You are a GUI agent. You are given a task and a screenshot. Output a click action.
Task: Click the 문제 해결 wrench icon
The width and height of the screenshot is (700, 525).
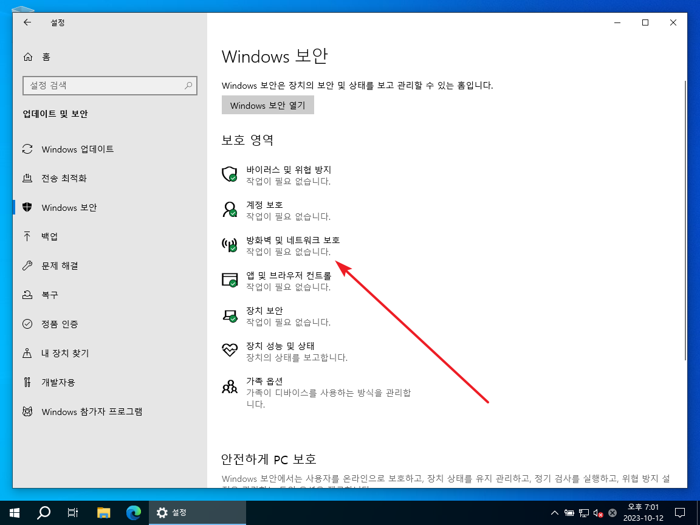(27, 266)
